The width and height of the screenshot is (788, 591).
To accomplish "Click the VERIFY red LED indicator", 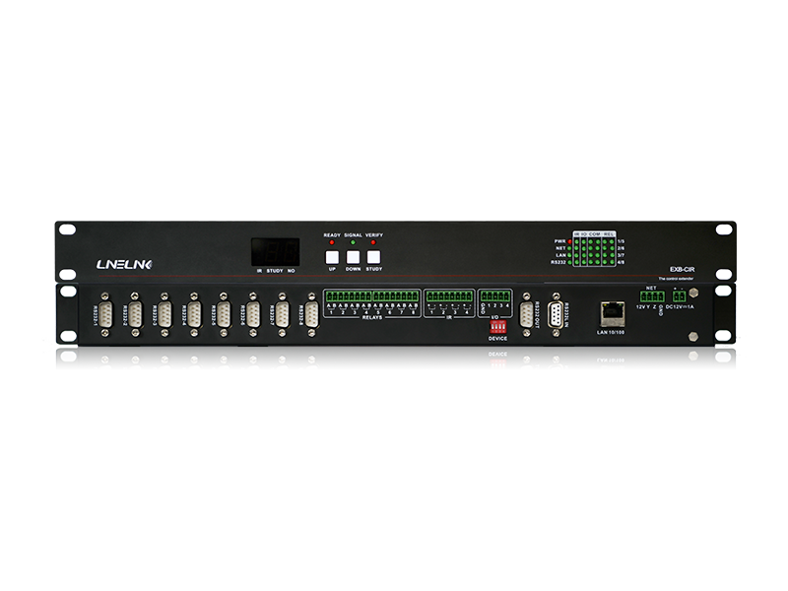I will (x=373, y=242).
